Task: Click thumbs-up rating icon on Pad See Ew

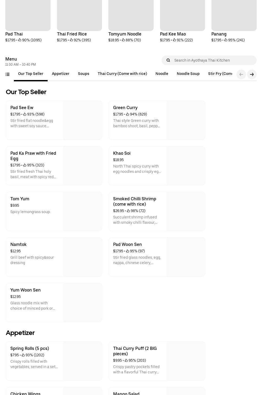Action: [25, 114]
